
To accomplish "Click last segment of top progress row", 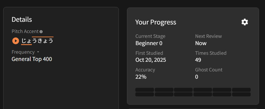I will [x=241, y=90].
